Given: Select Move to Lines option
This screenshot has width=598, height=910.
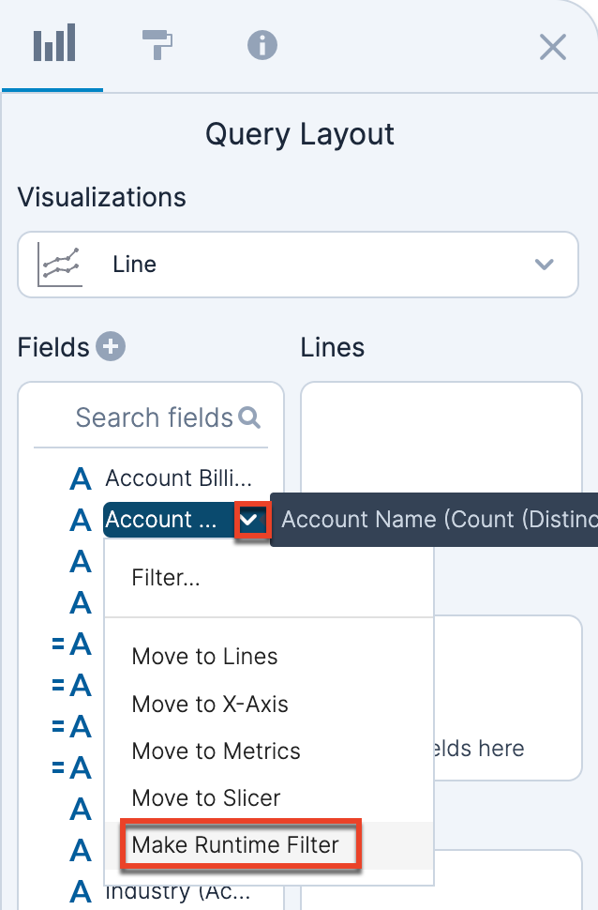Looking at the screenshot, I should click(204, 657).
